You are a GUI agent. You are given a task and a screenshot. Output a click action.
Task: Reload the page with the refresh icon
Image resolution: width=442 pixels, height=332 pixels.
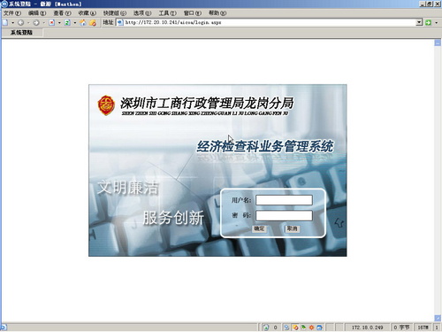click(x=67, y=22)
